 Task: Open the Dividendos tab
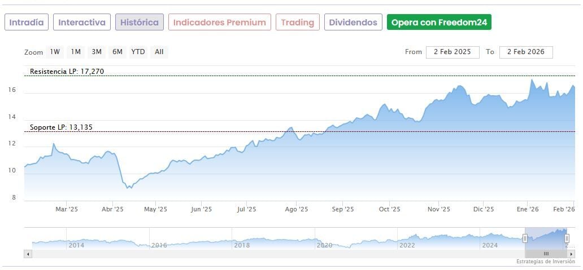click(x=353, y=23)
